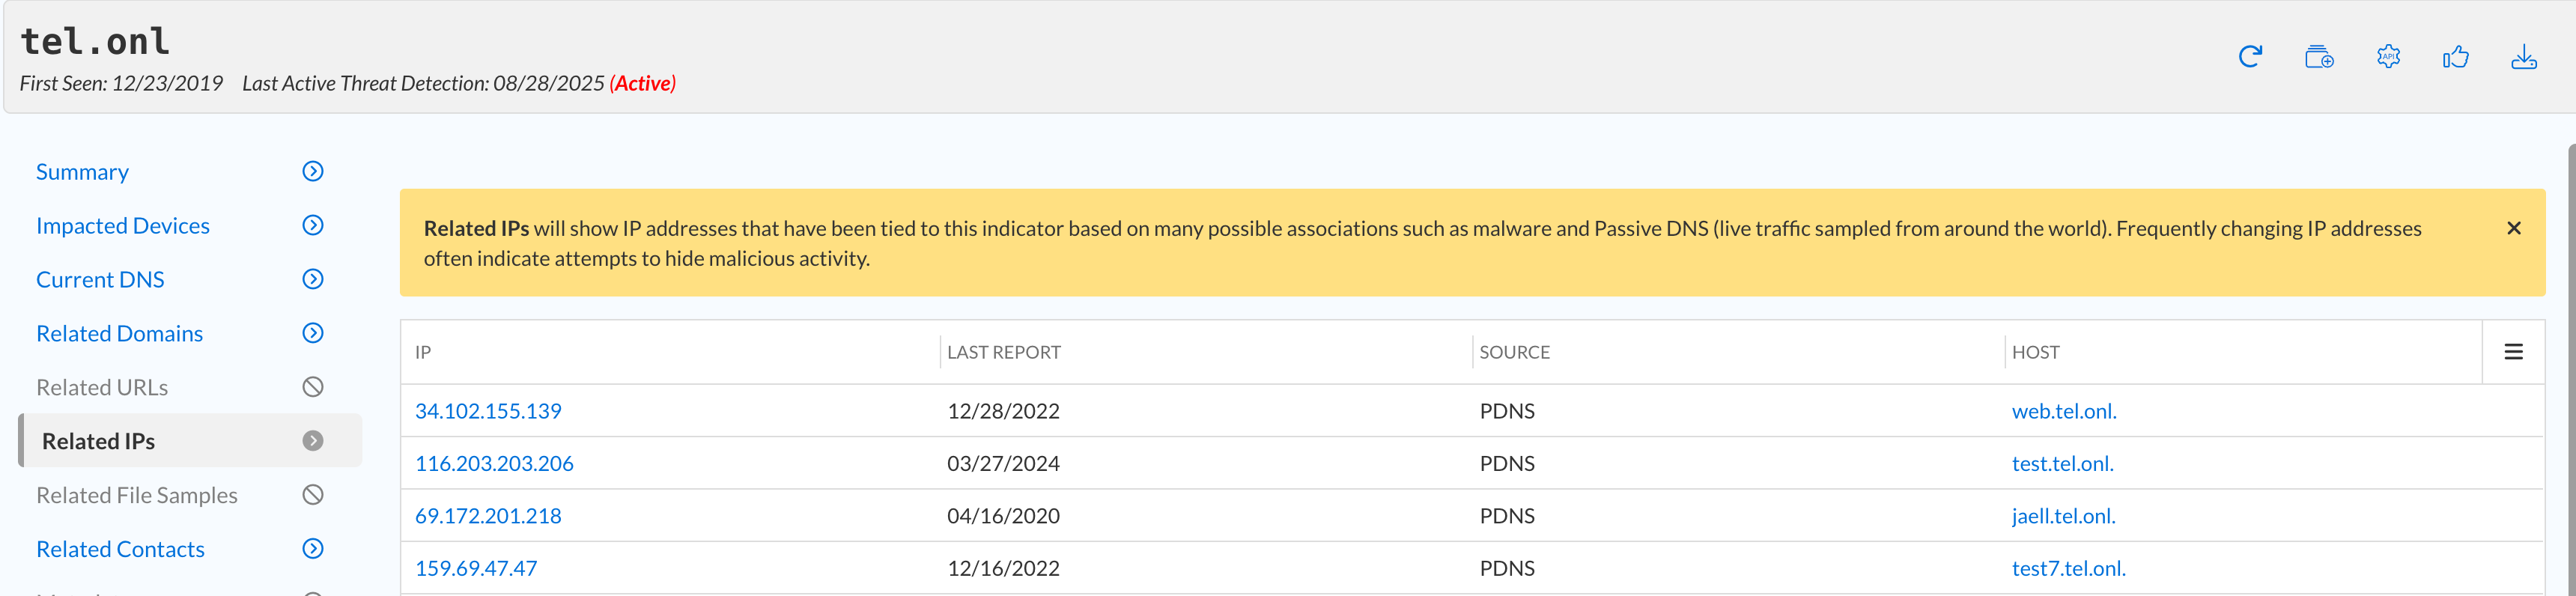Open the table column menu icon

point(2513,352)
